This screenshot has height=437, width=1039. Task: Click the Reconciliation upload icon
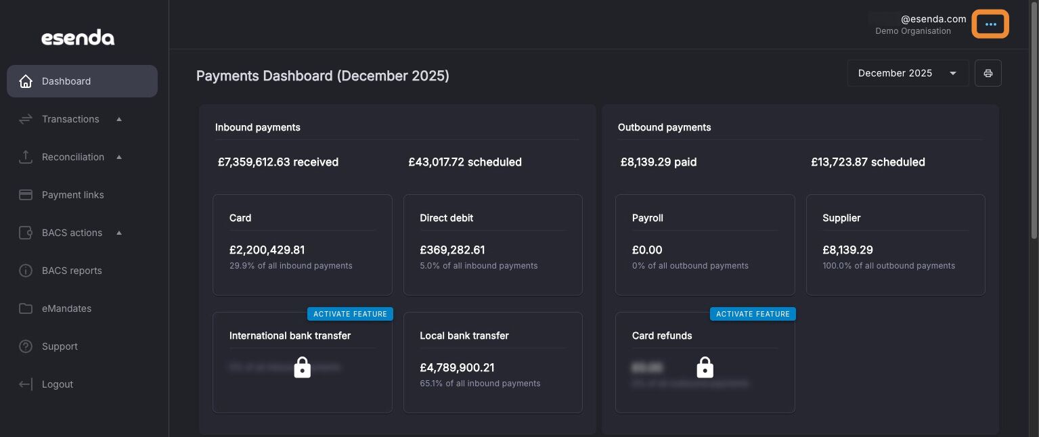(x=26, y=157)
